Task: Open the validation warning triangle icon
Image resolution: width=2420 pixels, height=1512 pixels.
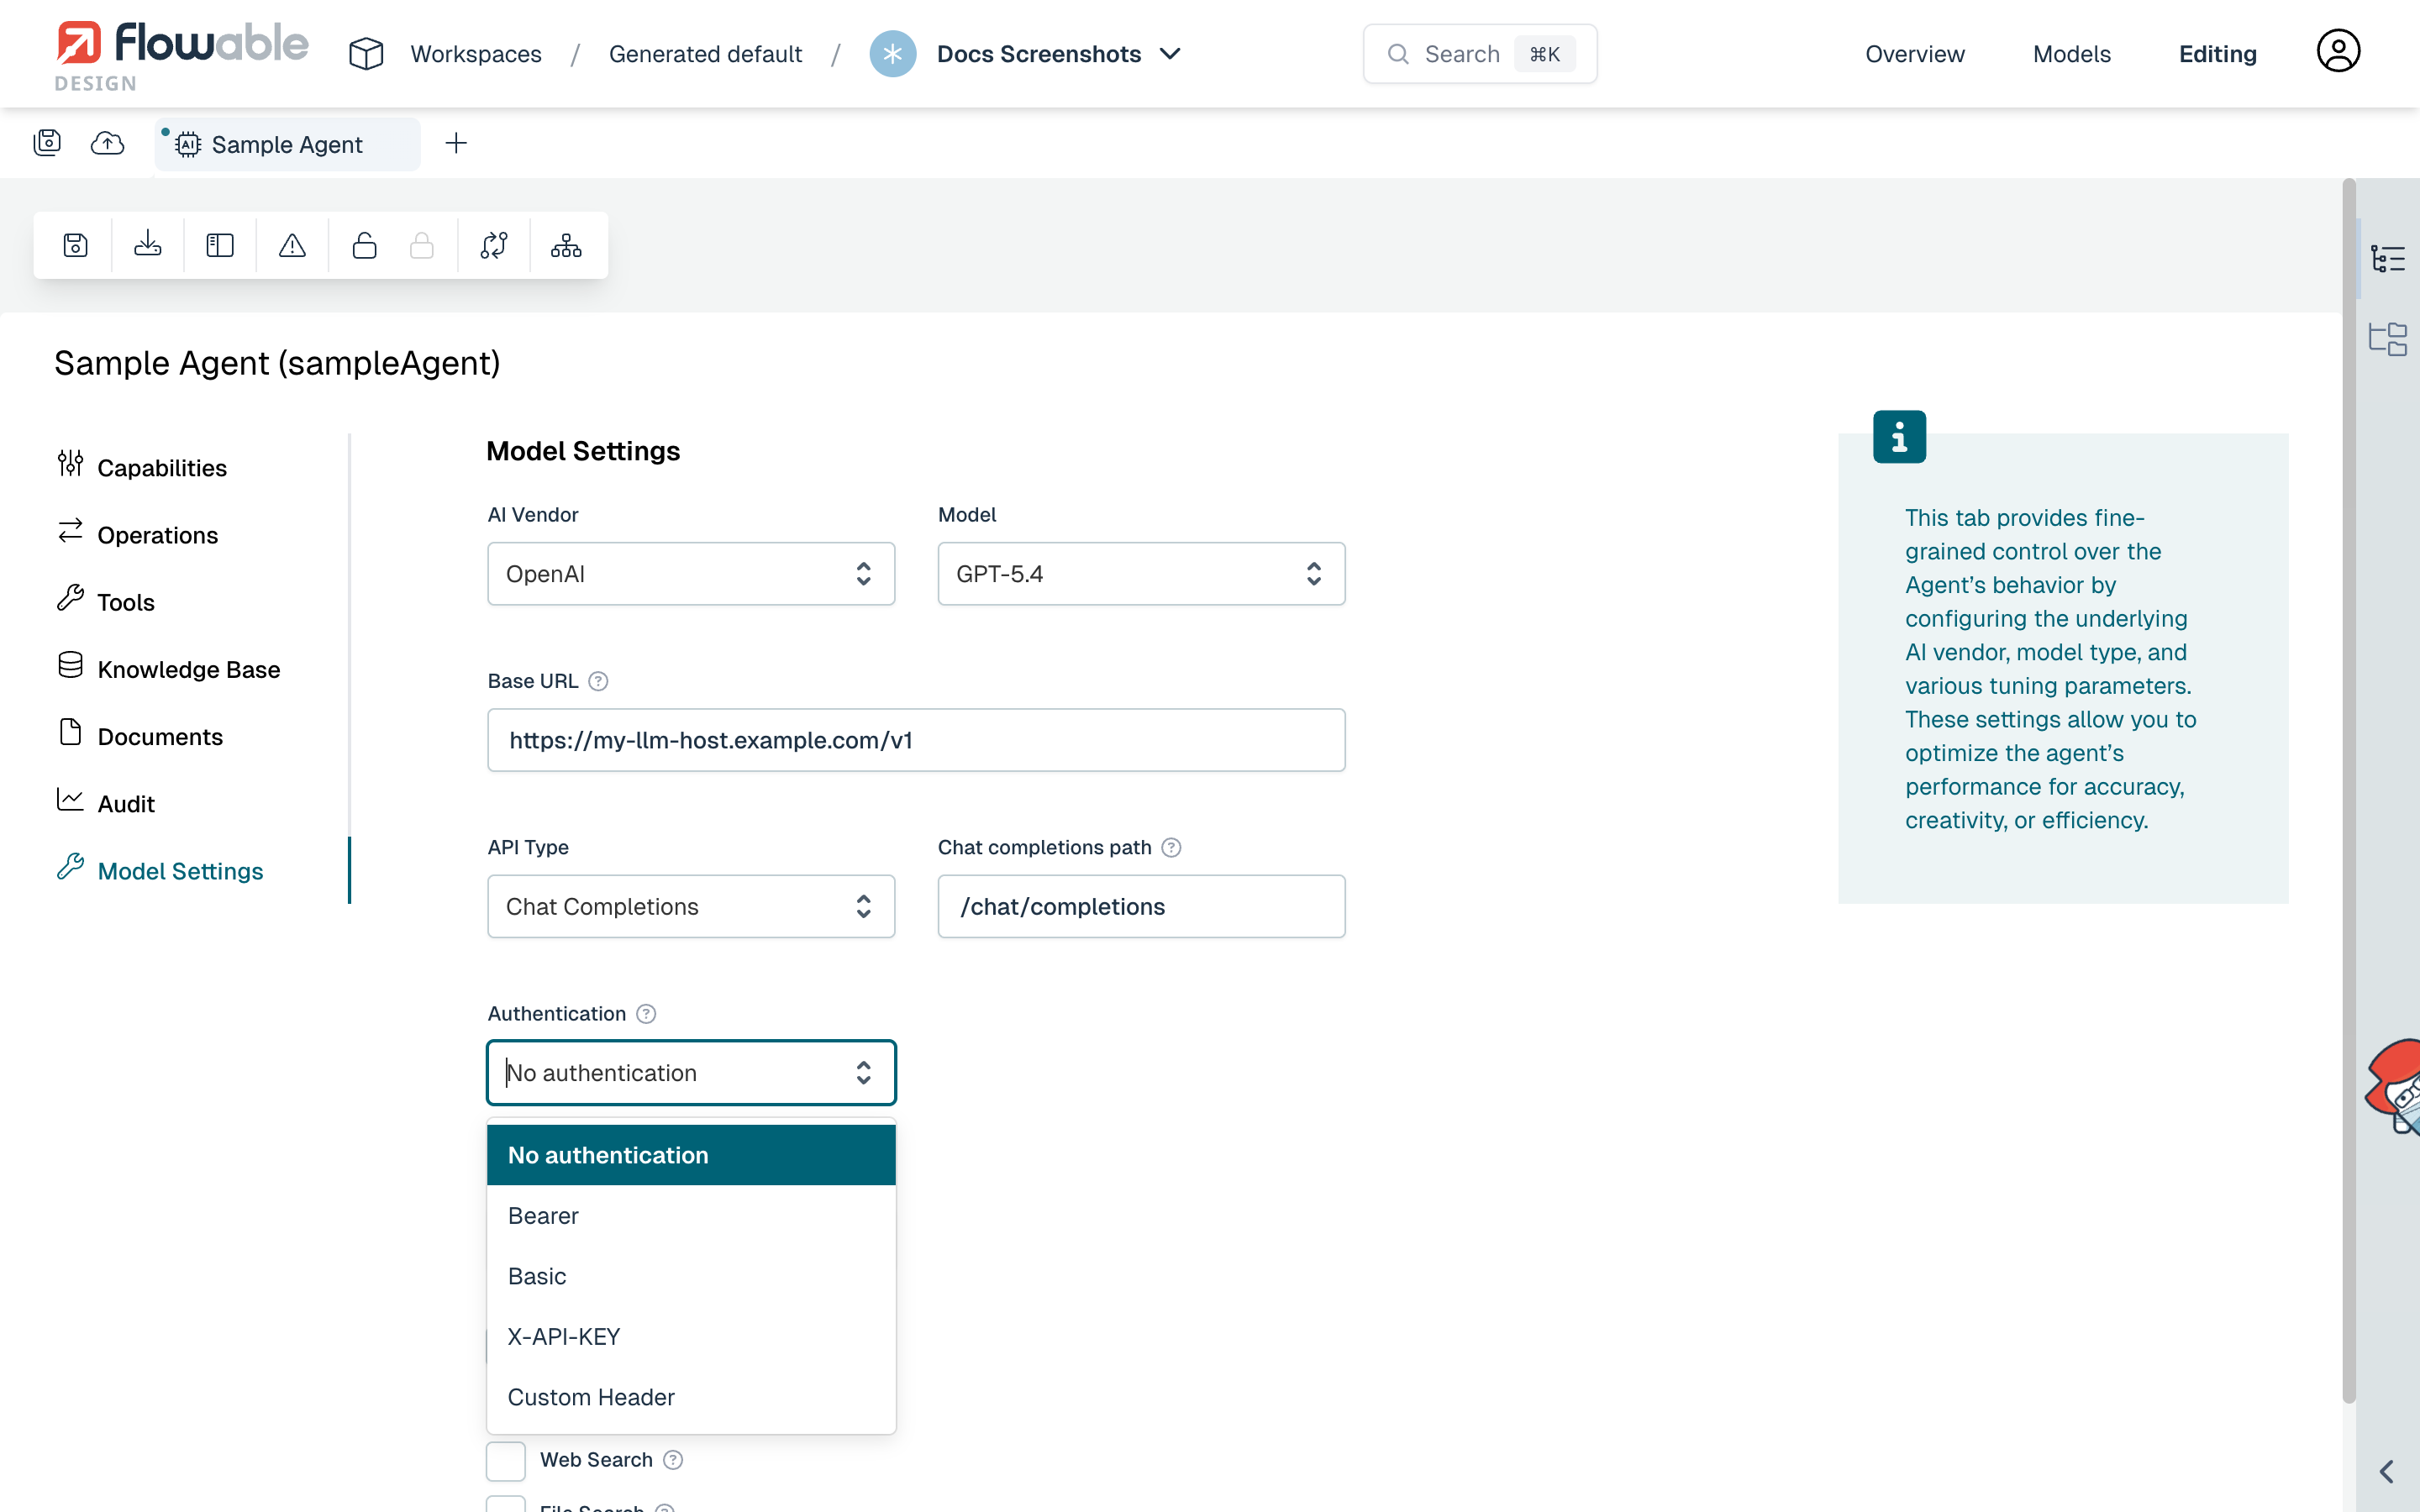Action: [x=292, y=245]
